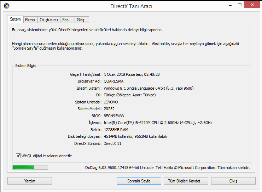Viewport: 262px width, 192px height.
Task: Click the DxDiag 6.03.9600.17415 version text
Action: tap(119, 168)
